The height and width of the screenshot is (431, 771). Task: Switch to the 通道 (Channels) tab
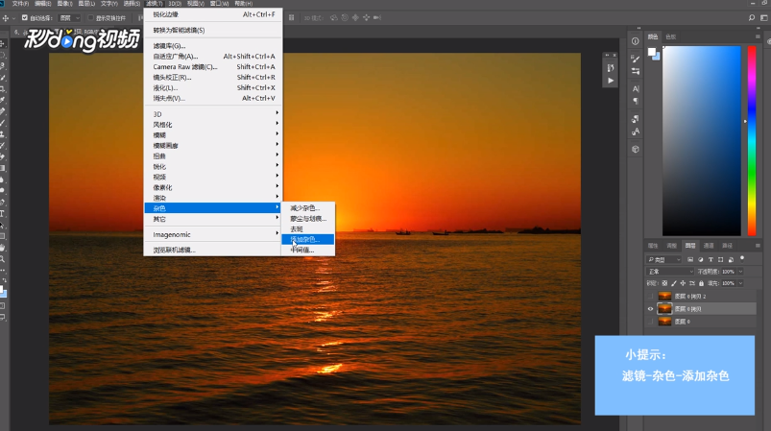pos(709,246)
